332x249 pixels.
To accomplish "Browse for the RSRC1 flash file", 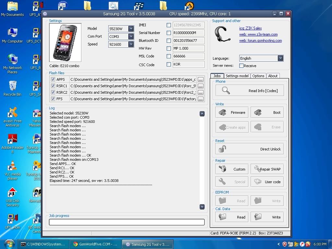I will point(200,86).
